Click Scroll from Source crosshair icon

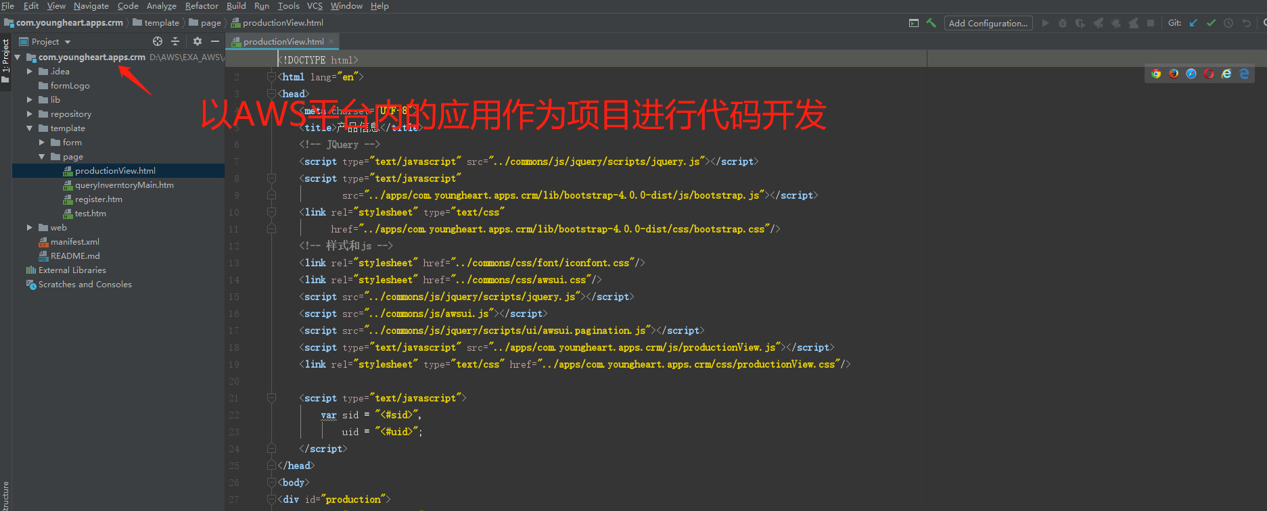pyautogui.click(x=158, y=41)
